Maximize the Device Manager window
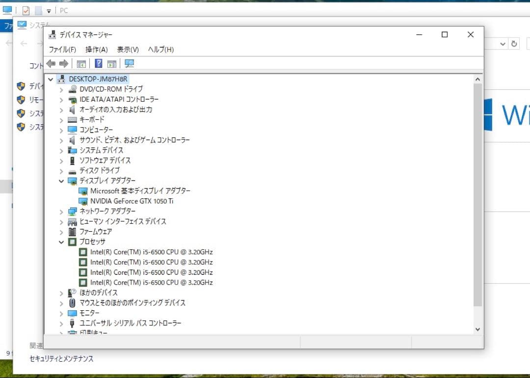 445,34
